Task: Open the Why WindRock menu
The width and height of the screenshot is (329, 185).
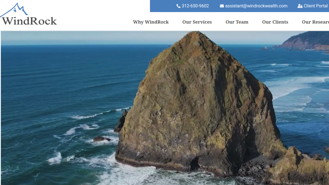Action: click(x=151, y=22)
